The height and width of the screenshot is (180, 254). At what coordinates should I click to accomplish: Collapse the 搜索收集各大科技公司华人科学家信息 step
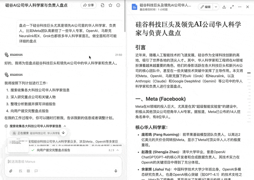point(65,126)
